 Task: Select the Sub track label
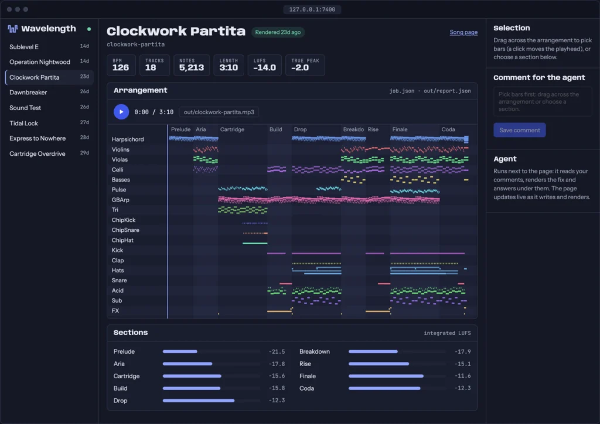[117, 301]
